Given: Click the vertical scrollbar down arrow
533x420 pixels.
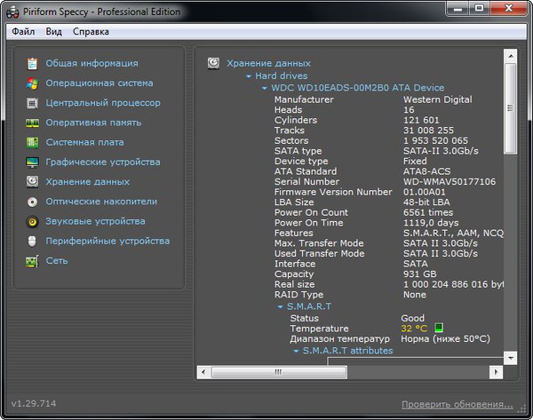Looking at the screenshot, I should [x=510, y=357].
